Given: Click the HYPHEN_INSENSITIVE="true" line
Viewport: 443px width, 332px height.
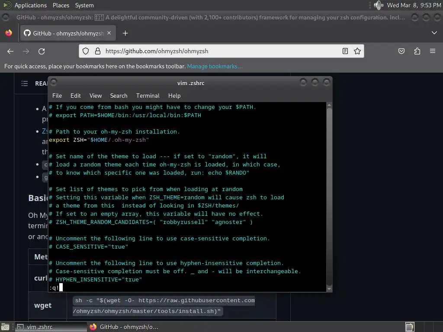Looking at the screenshot, I should 96,280.
